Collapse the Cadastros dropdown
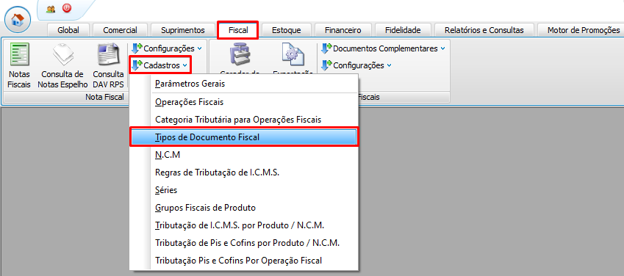The image size is (624, 276). [x=160, y=65]
